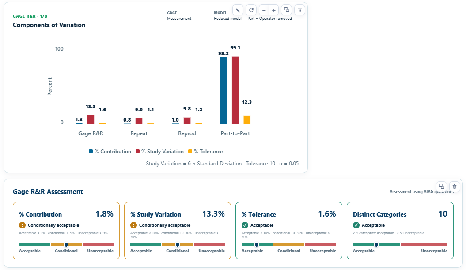The width and height of the screenshot is (466, 270).
Task: Open the % Tolerance assessment card
Action: pos(289,231)
